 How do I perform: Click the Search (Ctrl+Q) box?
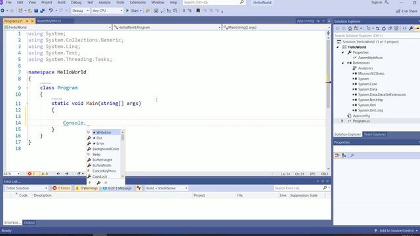pyautogui.click(x=214, y=3)
